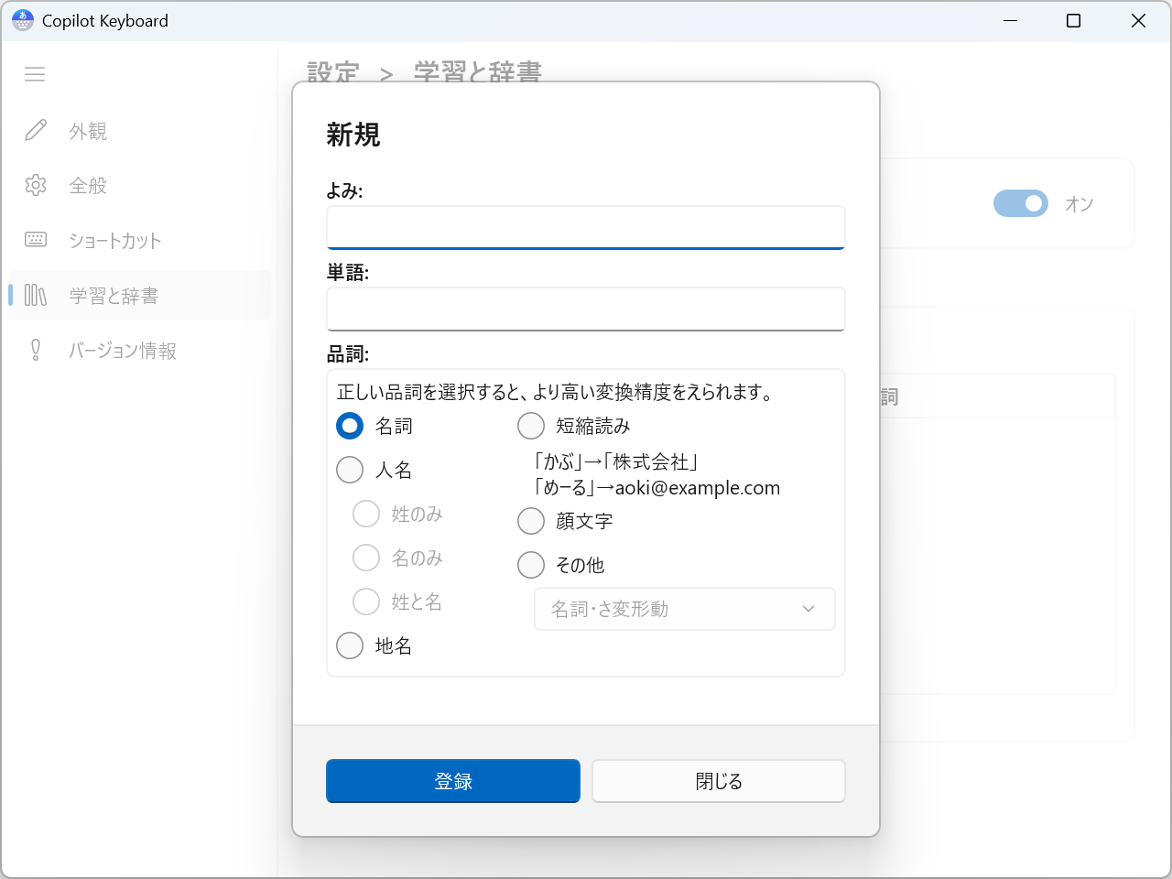The image size is (1172, 879).
Task: Click inside the よみ input field
Action: coord(585,227)
